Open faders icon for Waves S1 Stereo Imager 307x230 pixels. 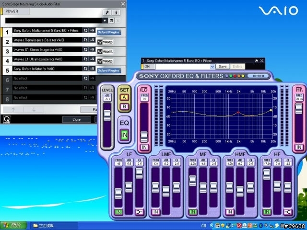(x=92, y=49)
